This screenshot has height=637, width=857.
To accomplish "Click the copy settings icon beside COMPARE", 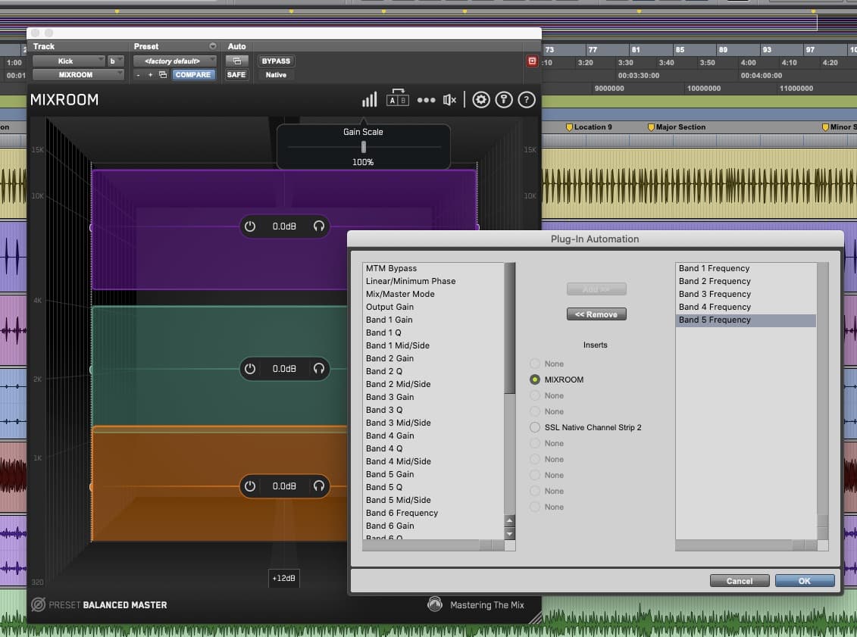I will click(163, 75).
